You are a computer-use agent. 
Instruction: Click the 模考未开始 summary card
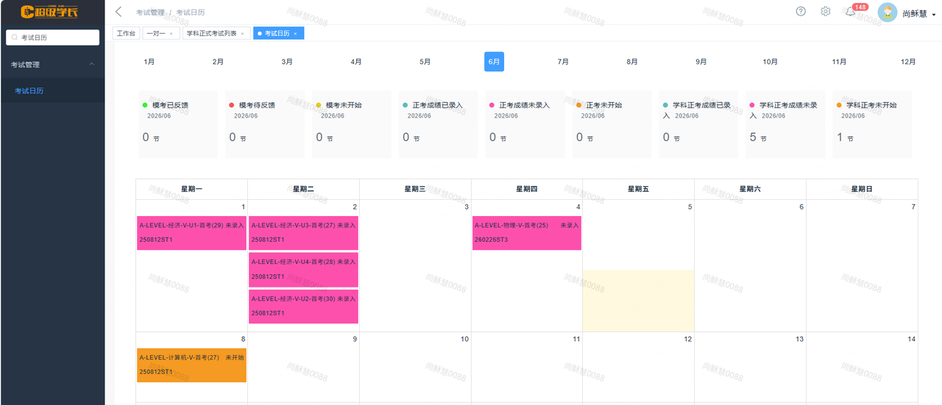352,124
